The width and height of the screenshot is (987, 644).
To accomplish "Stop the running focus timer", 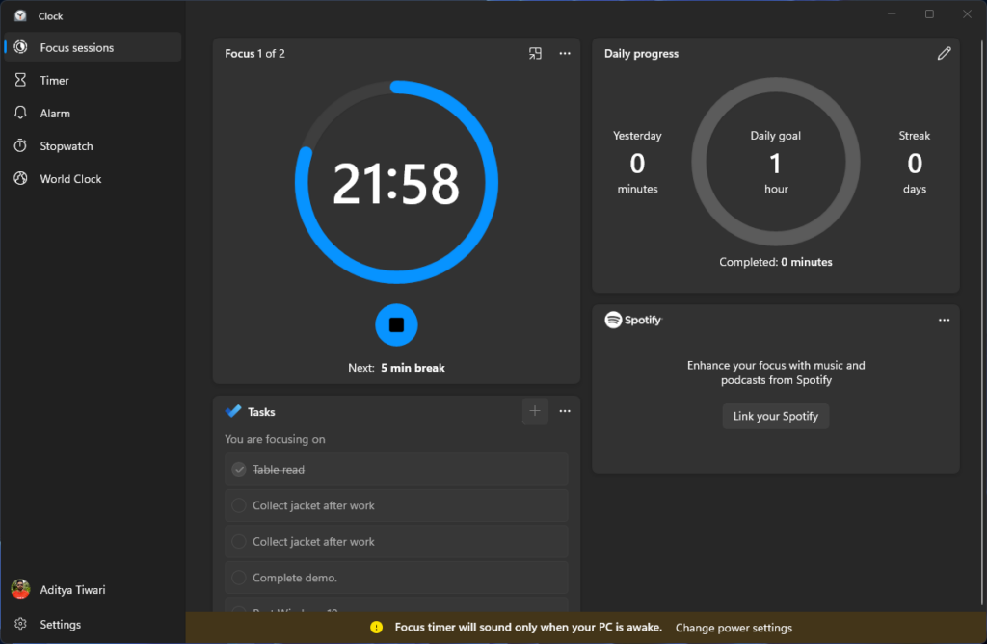I will click(396, 324).
